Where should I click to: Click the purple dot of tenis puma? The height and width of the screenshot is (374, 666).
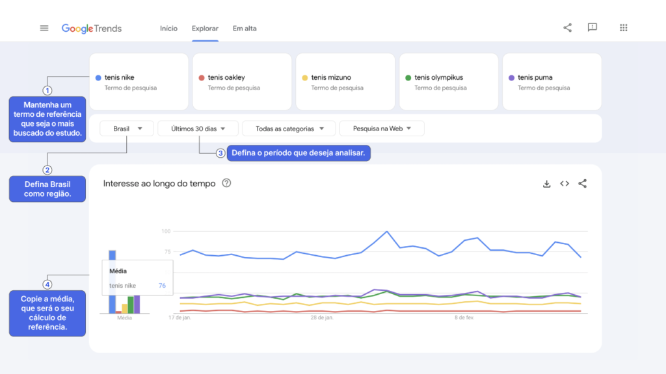pyautogui.click(x=511, y=78)
